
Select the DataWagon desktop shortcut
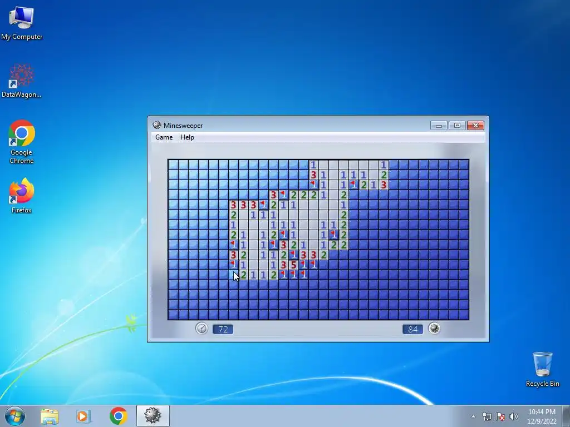pos(22,81)
